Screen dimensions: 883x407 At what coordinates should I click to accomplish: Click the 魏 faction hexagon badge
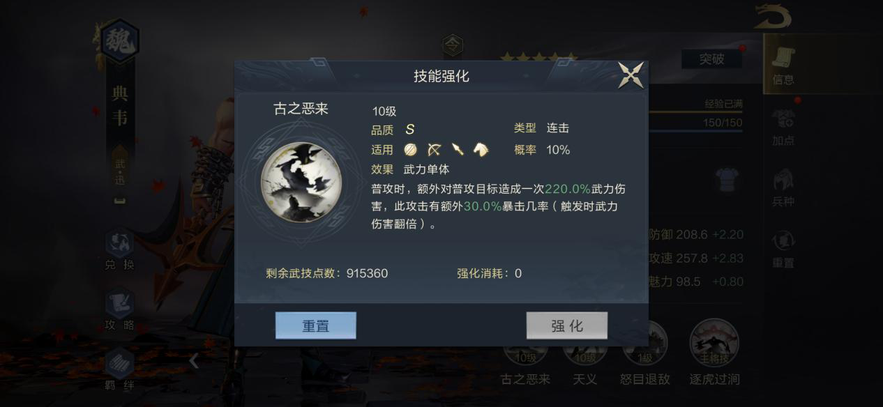[120, 41]
